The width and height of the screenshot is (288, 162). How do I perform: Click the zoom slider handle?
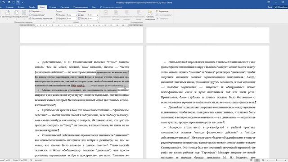[x=276, y=160]
